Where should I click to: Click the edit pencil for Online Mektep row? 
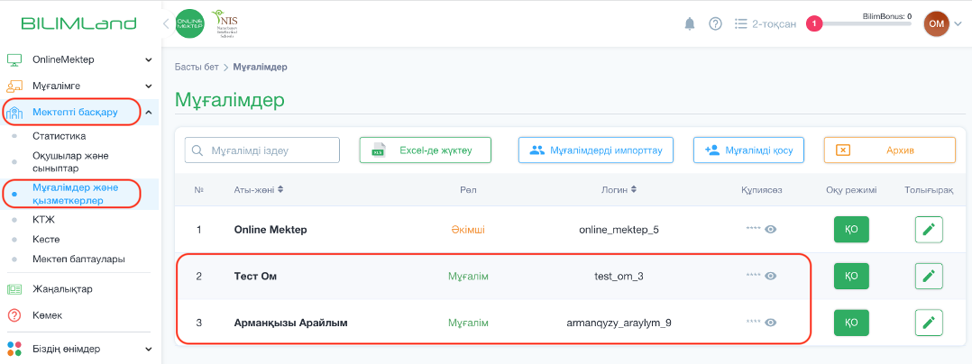click(x=929, y=230)
